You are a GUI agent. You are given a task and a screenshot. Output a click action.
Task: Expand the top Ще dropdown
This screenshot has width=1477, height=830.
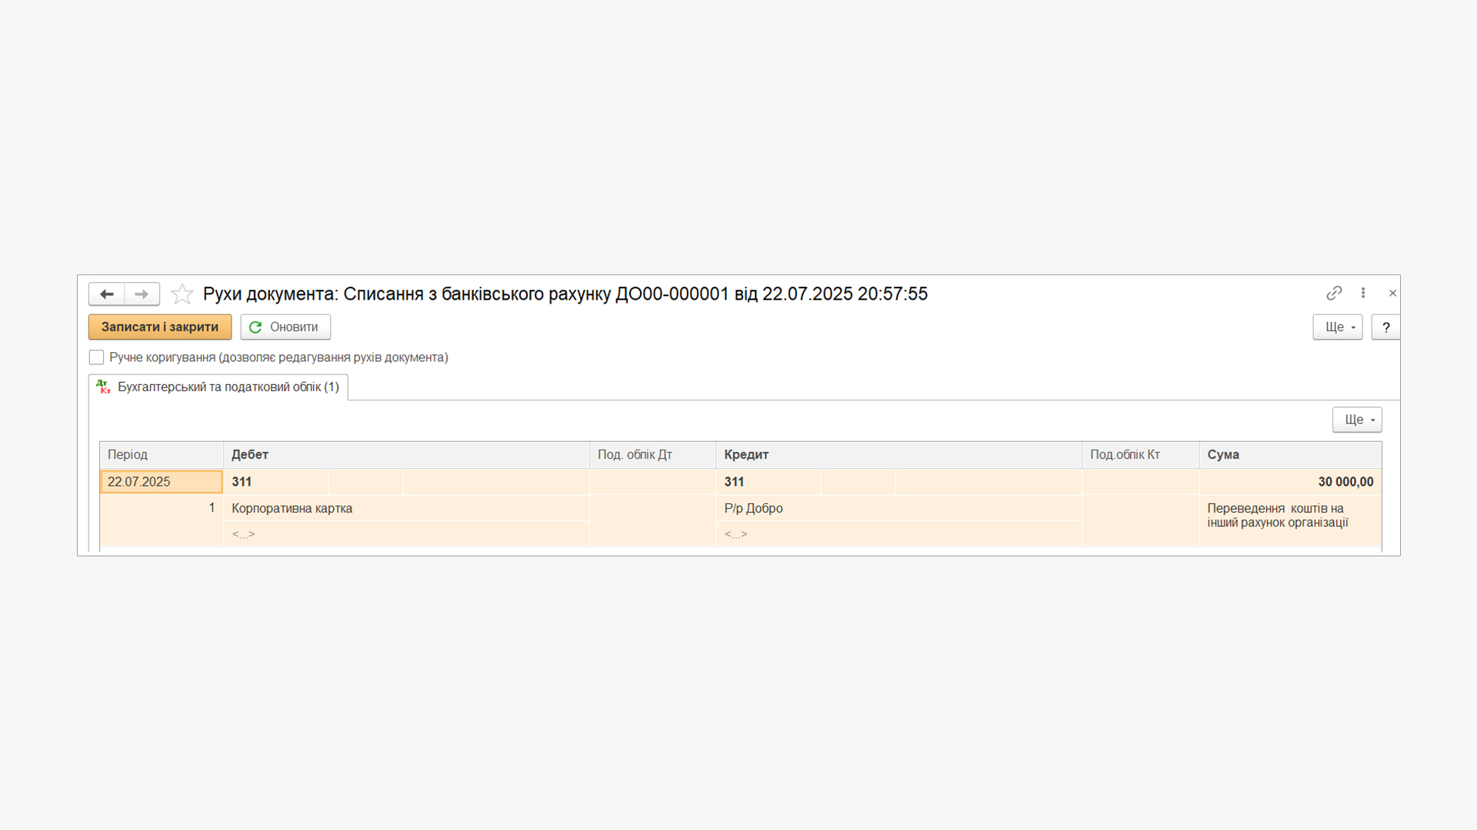[1337, 327]
